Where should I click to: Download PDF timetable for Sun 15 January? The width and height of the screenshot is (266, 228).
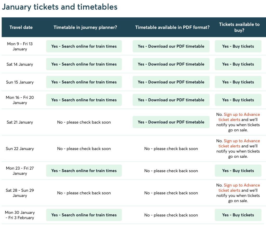point(171,82)
